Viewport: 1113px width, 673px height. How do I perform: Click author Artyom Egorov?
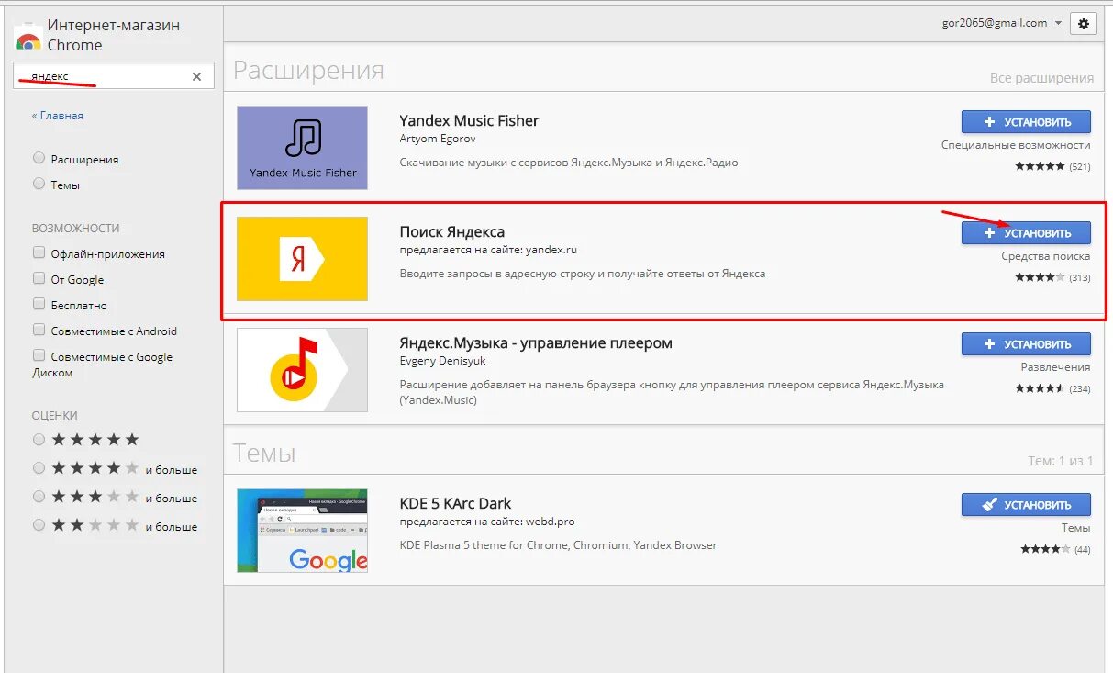pos(437,139)
